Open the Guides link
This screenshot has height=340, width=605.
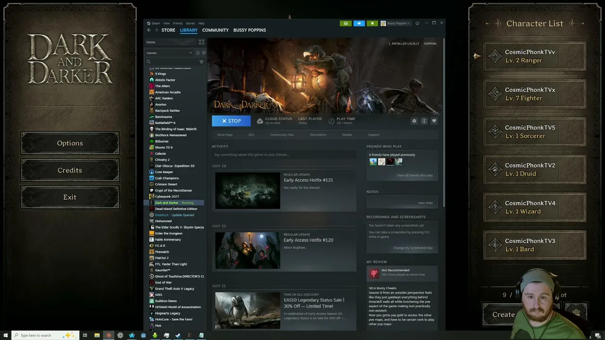point(347,135)
